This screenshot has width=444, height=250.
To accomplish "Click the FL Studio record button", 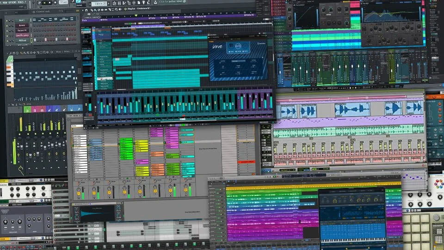I will click(x=55, y=3).
